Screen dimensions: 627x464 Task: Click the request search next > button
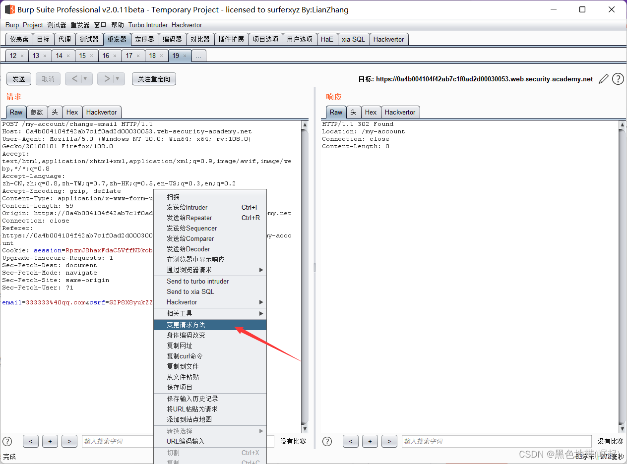coord(69,441)
